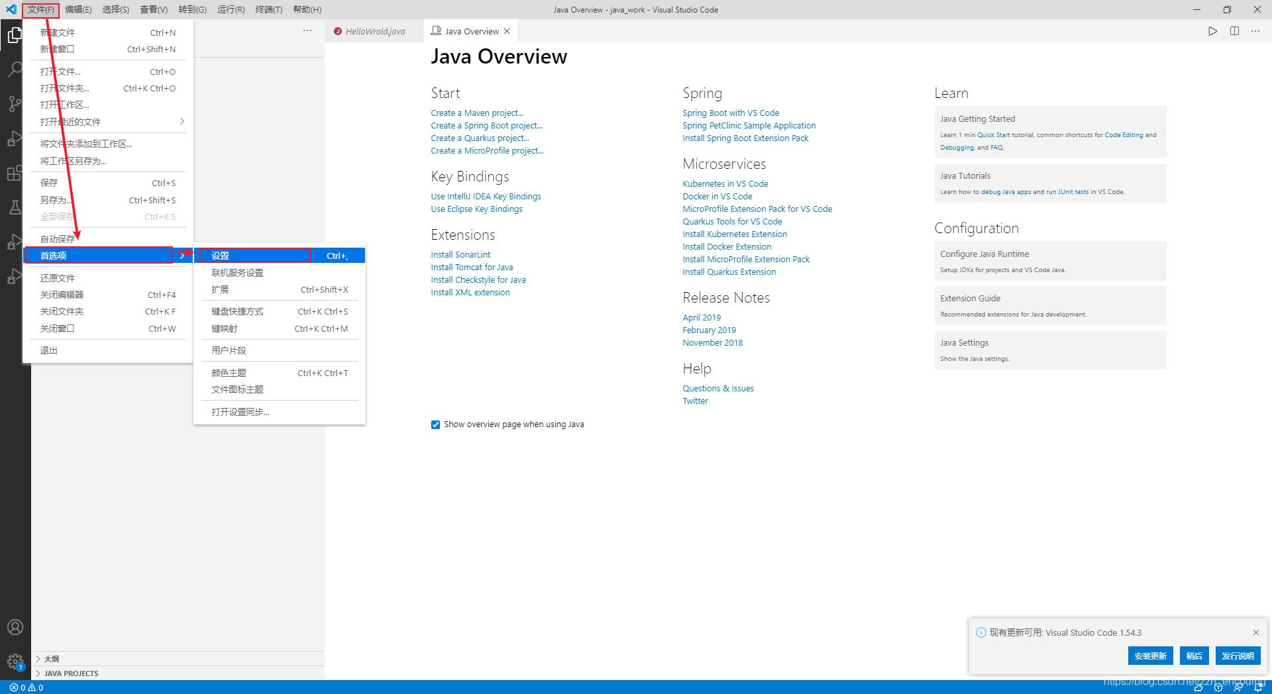Open Create a Maven project... link
This screenshot has width=1272, height=694.
(477, 113)
